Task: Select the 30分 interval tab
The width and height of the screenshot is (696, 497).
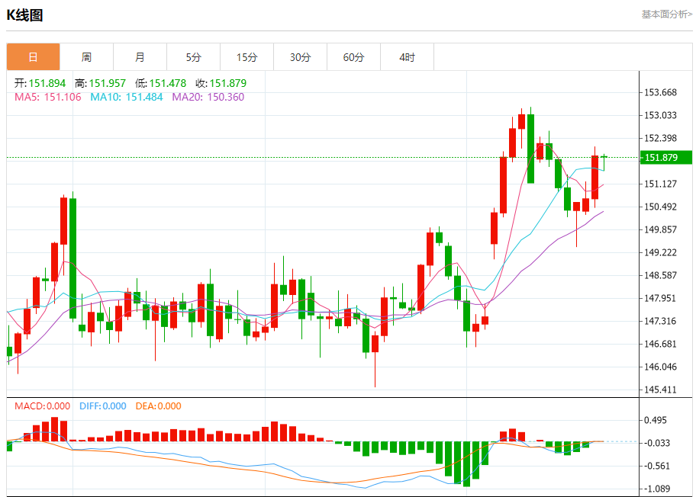Action: tap(300, 57)
